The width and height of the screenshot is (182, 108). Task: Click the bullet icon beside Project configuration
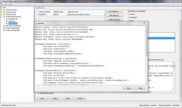4,30
